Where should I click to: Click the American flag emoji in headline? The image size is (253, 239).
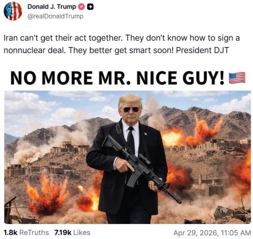pyautogui.click(x=237, y=78)
